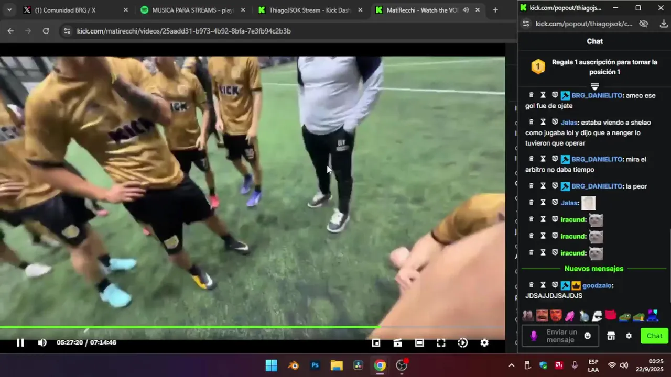This screenshot has width=671, height=377.
Task: Seek on the green video progress bar
Action: click(253, 327)
